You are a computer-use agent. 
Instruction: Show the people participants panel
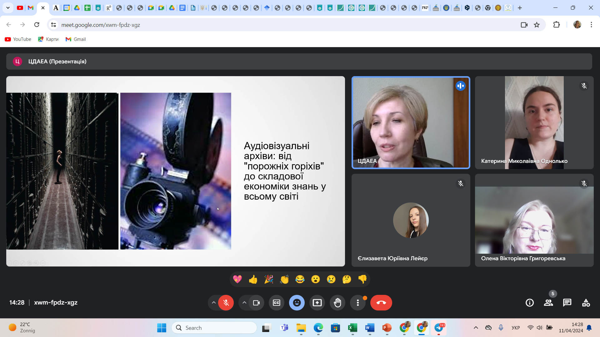(x=548, y=303)
